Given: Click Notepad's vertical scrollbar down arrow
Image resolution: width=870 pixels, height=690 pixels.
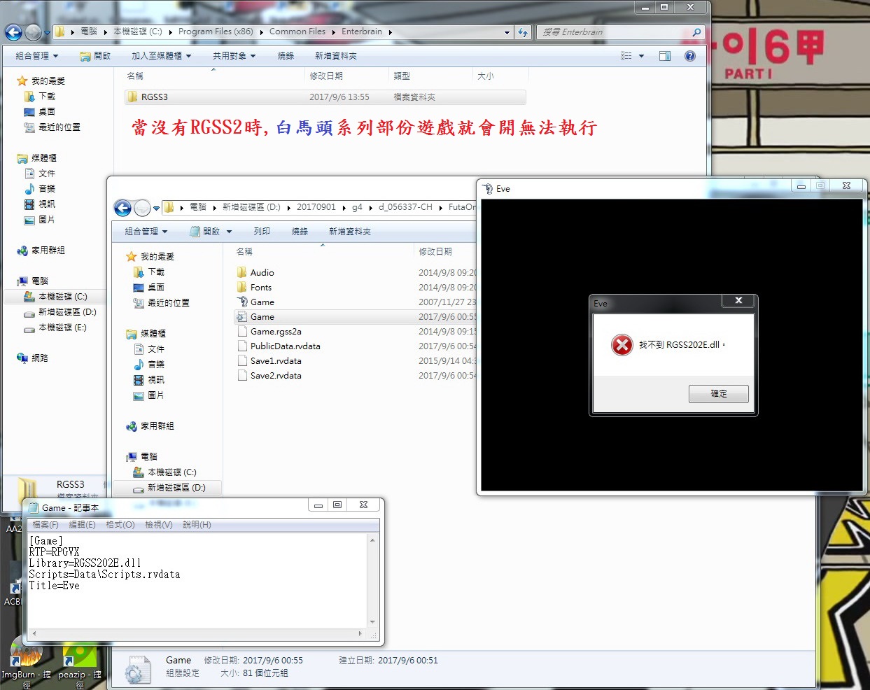Looking at the screenshot, I should pyautogui.click(x=372, y=621).
